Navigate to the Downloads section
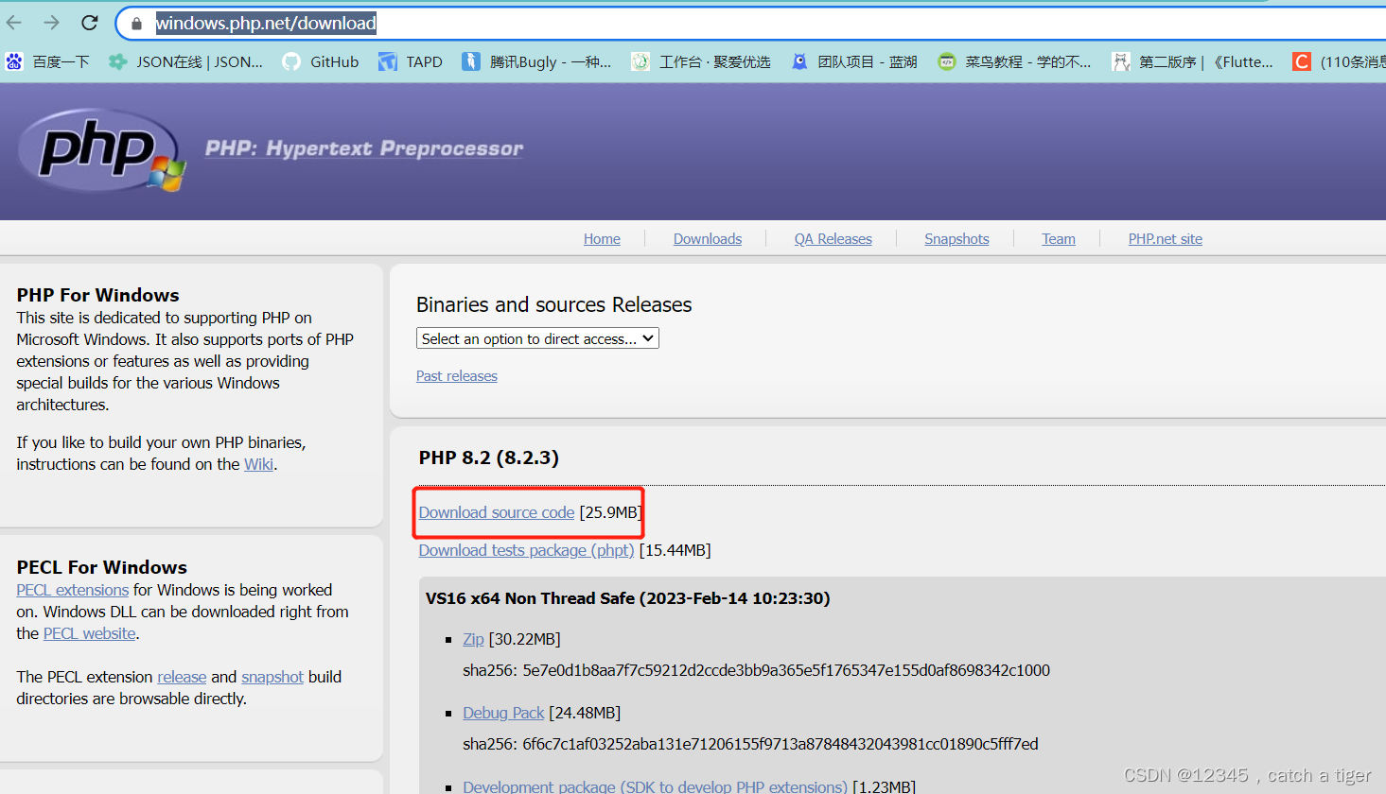The image size is (1386, 794). tap(707, 238)
